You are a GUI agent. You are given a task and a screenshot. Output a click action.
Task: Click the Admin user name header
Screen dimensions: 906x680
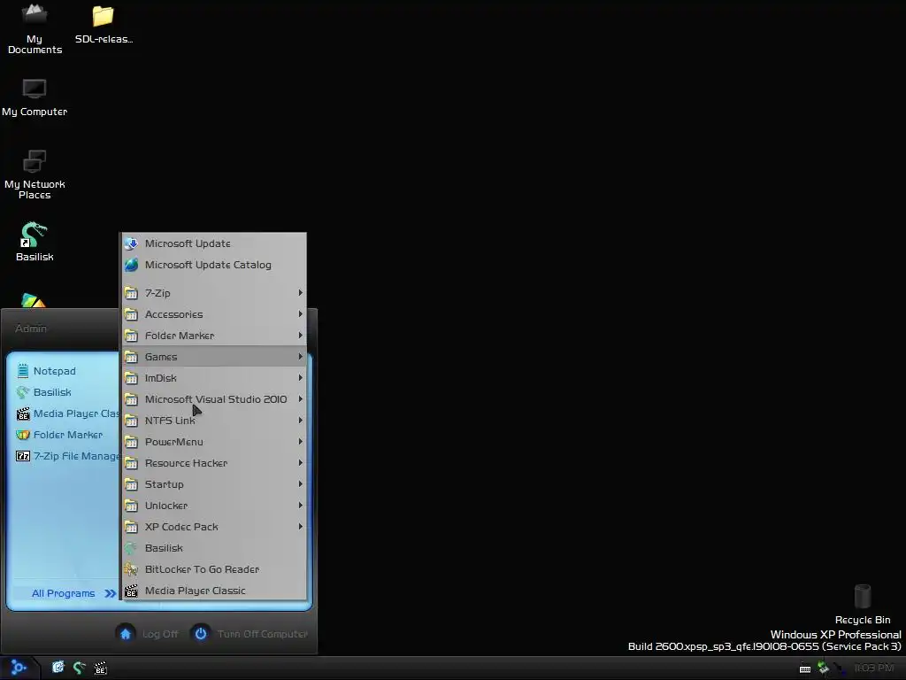click(x=31, y=328)
